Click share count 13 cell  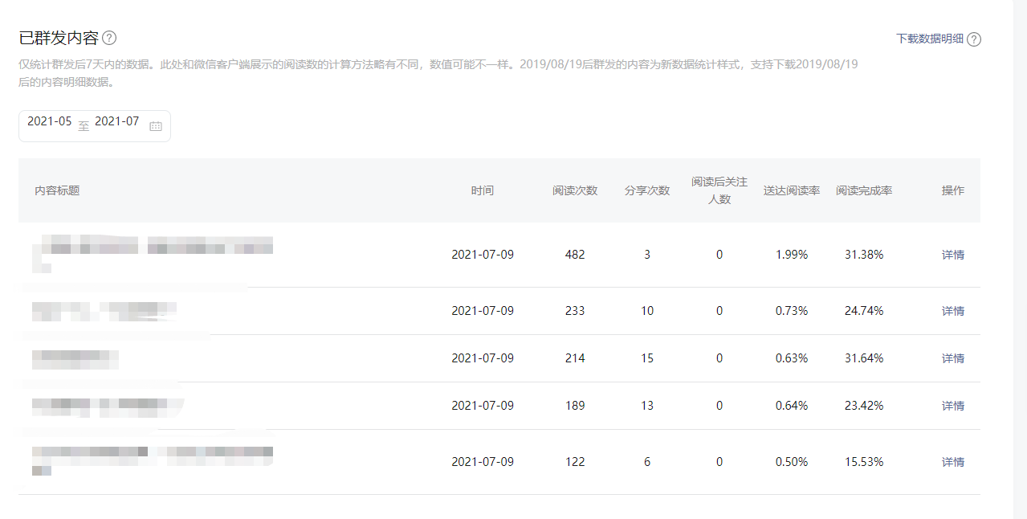647,406
